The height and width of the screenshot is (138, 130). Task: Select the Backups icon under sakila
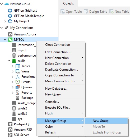coord(17,98)
